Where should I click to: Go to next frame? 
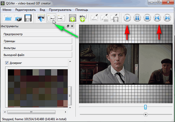coord(167,18)
